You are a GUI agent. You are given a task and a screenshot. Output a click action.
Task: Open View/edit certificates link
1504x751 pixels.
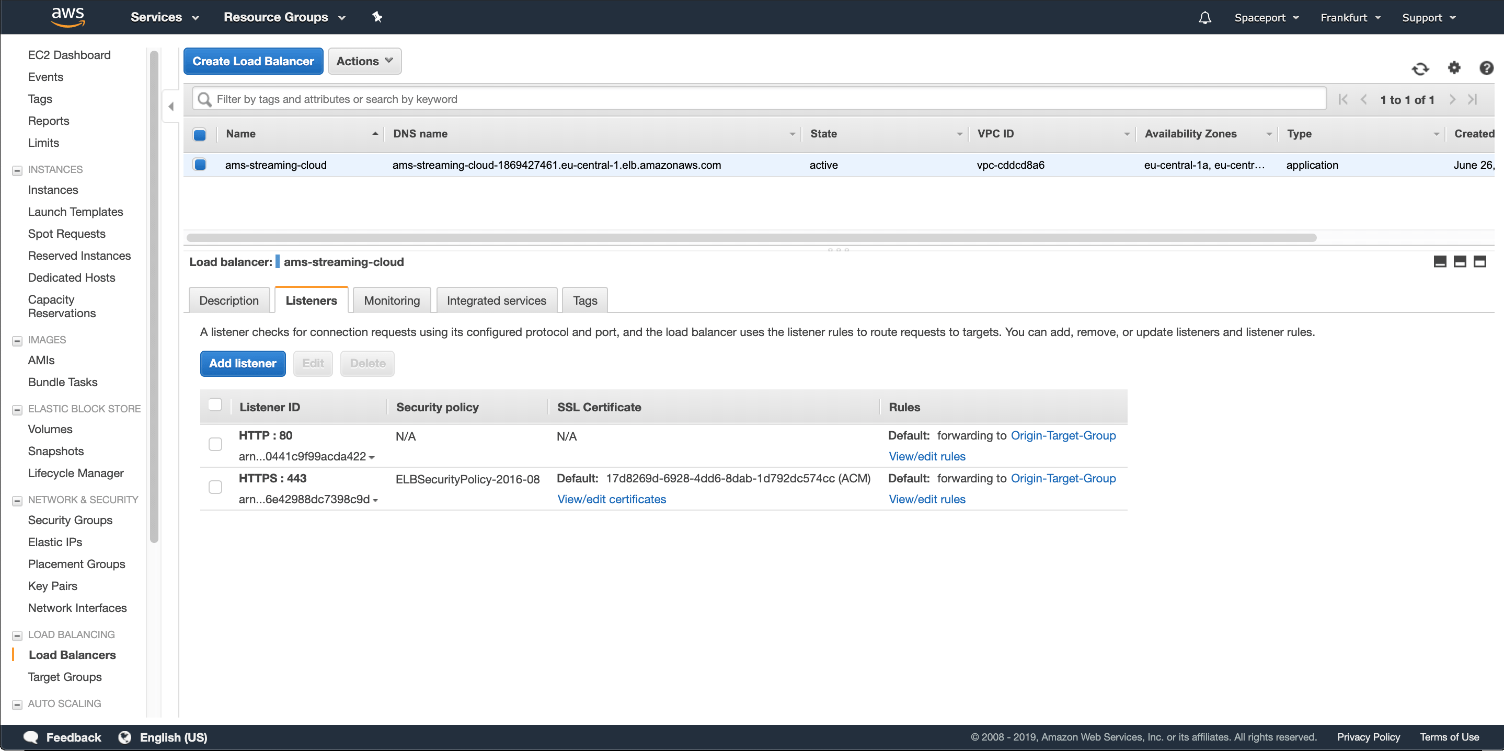click(611, 499)
